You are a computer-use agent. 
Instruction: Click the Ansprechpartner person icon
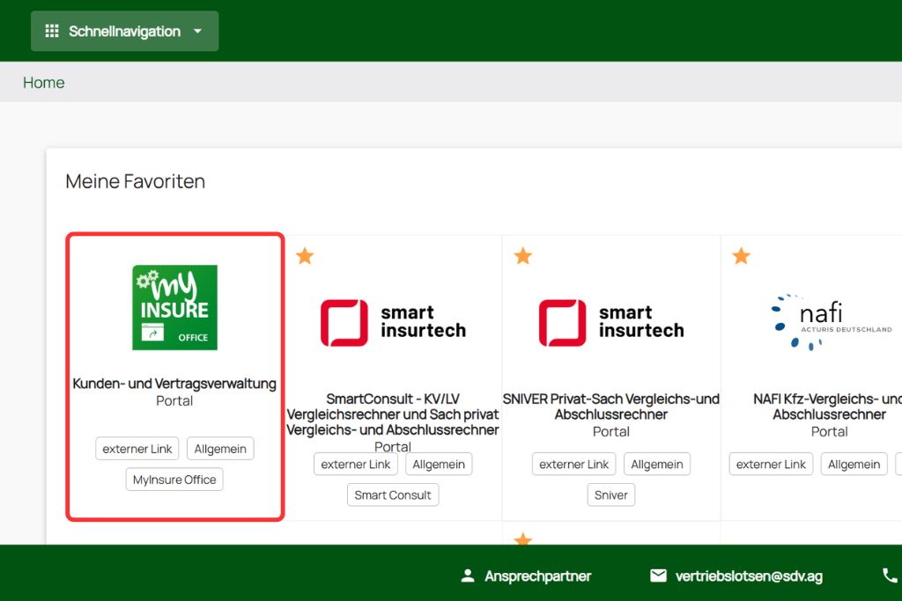pos(468,576)
